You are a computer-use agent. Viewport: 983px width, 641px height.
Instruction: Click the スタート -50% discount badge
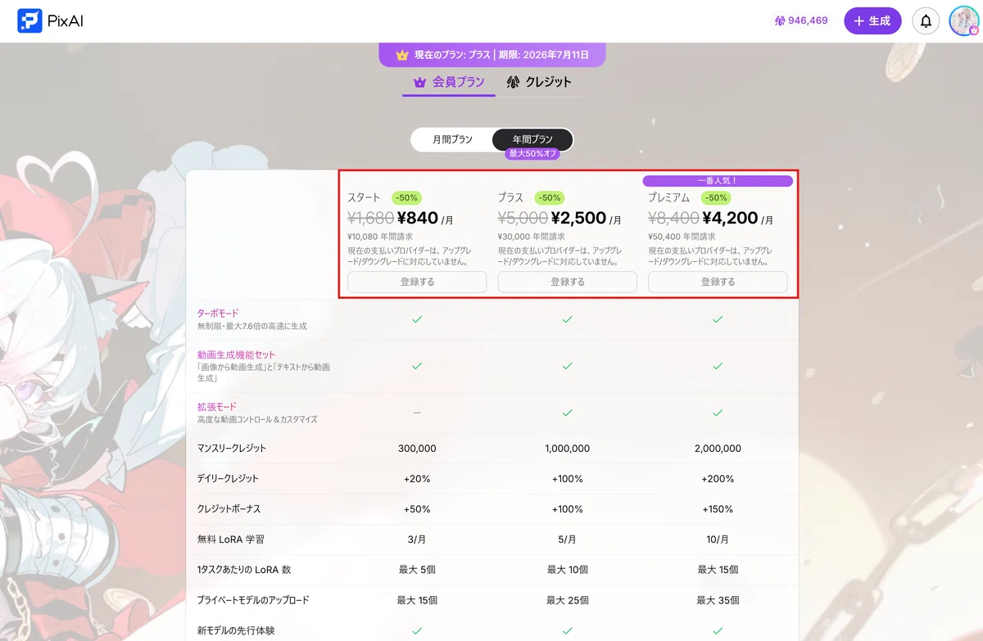[x=406, y=197]
